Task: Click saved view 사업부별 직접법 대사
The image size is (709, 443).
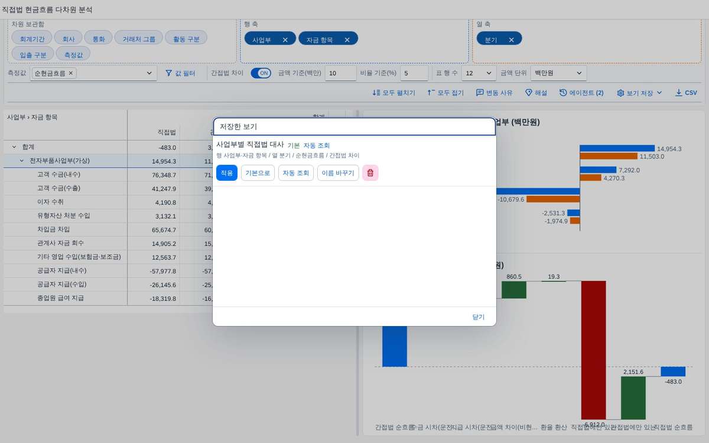Action: pyautogui.click(x=250, y=145)
